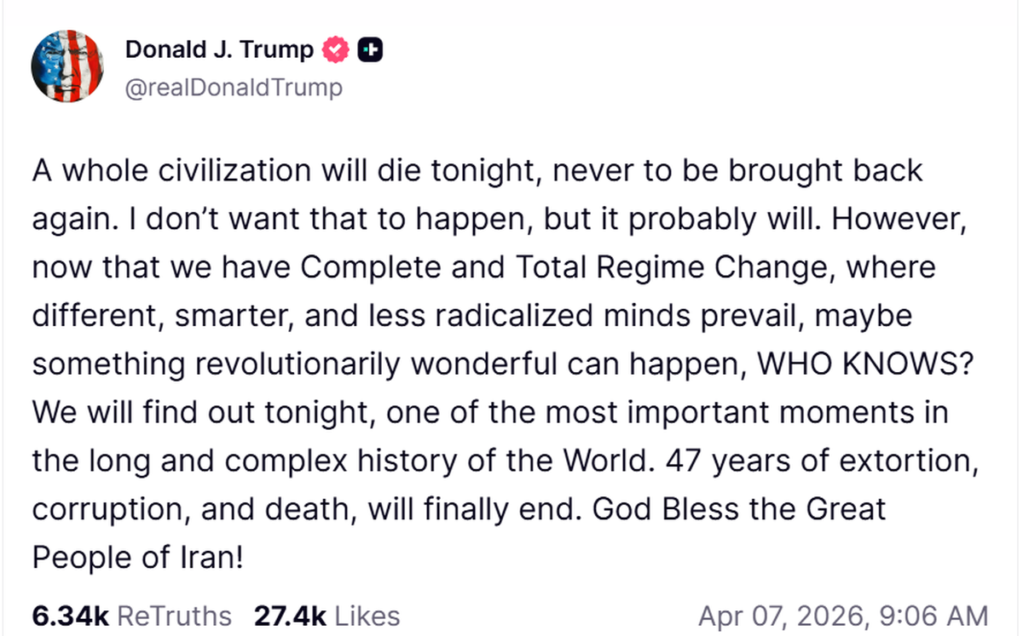Tap the small plus-style logo next to the checkmark
Screen dimensions: 1023x636
(369, 49)
